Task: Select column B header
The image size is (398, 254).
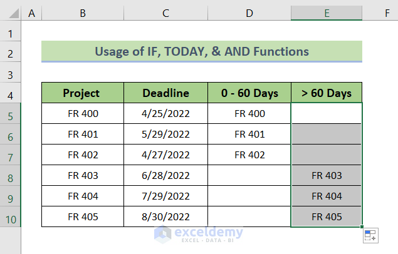Action: [x=81, y=12]
